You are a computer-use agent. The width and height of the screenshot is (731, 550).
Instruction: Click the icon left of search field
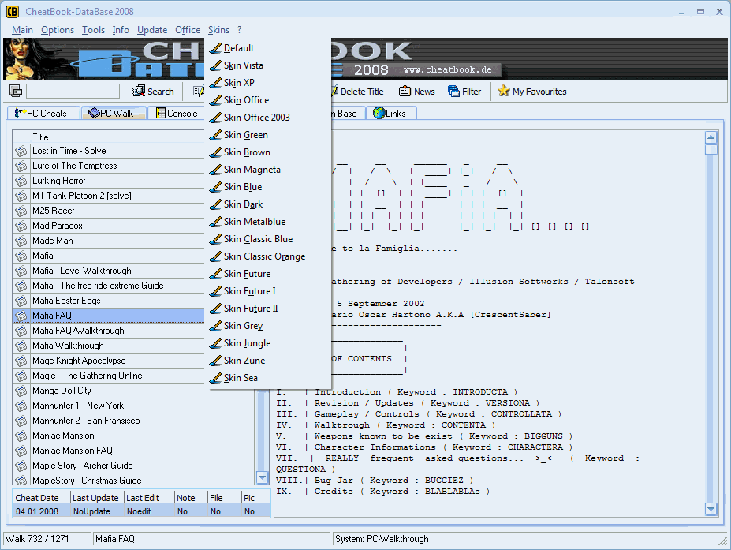pyautogui.click(x=16, y=92)
